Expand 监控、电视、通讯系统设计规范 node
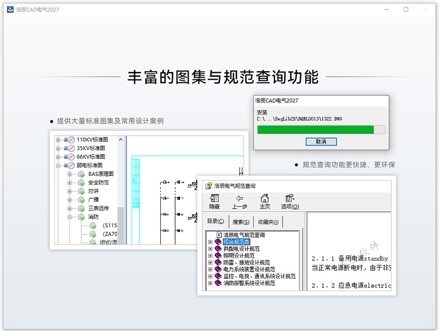 [210, 277]
